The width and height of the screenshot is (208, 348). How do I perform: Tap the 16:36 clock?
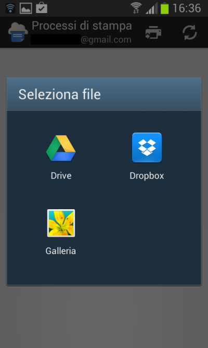tap(187, 8)
